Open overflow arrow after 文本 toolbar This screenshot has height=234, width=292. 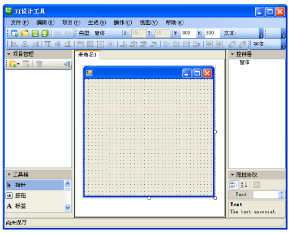(261, 33)
